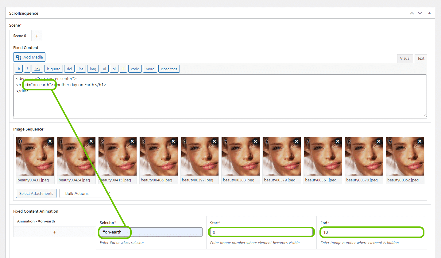
Task: Focus the End image number field
Action: click(x=372, y=232)
